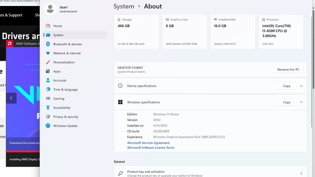The width and height of the screenshot is (315, 177).
Task: Click Windows 11 Home edition text
Action: tap(166, 114)
